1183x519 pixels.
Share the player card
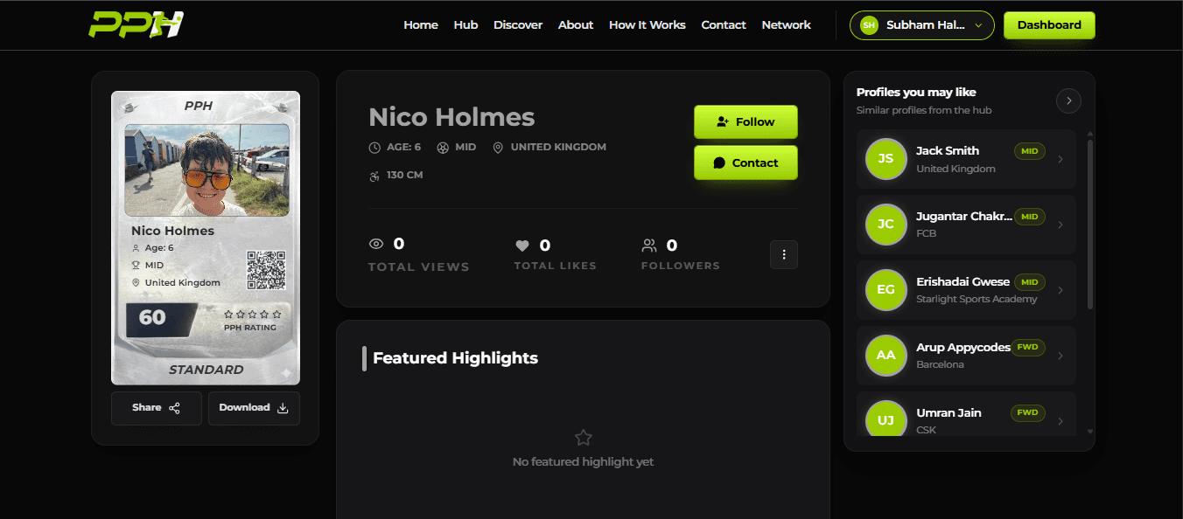pyautogui.click(x=157, y=408)
